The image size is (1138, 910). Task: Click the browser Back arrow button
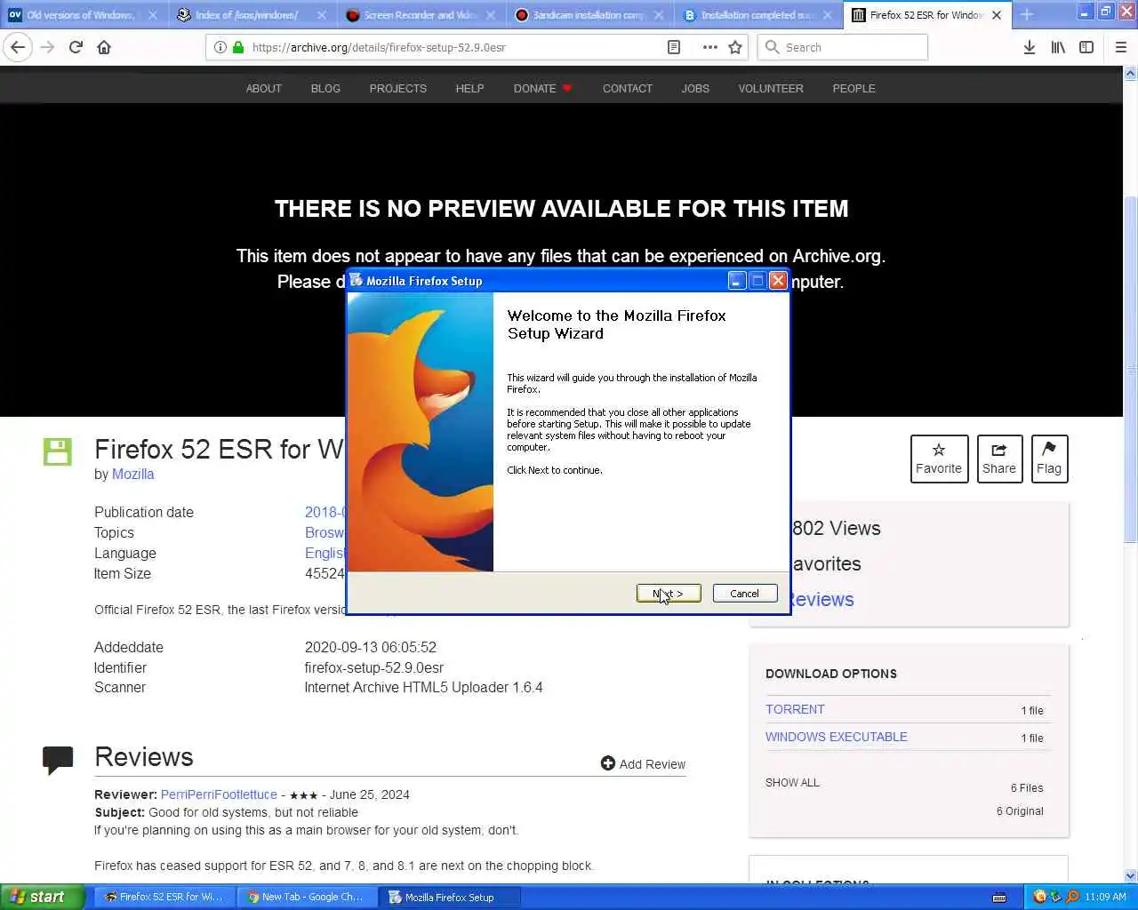point(18,47)
